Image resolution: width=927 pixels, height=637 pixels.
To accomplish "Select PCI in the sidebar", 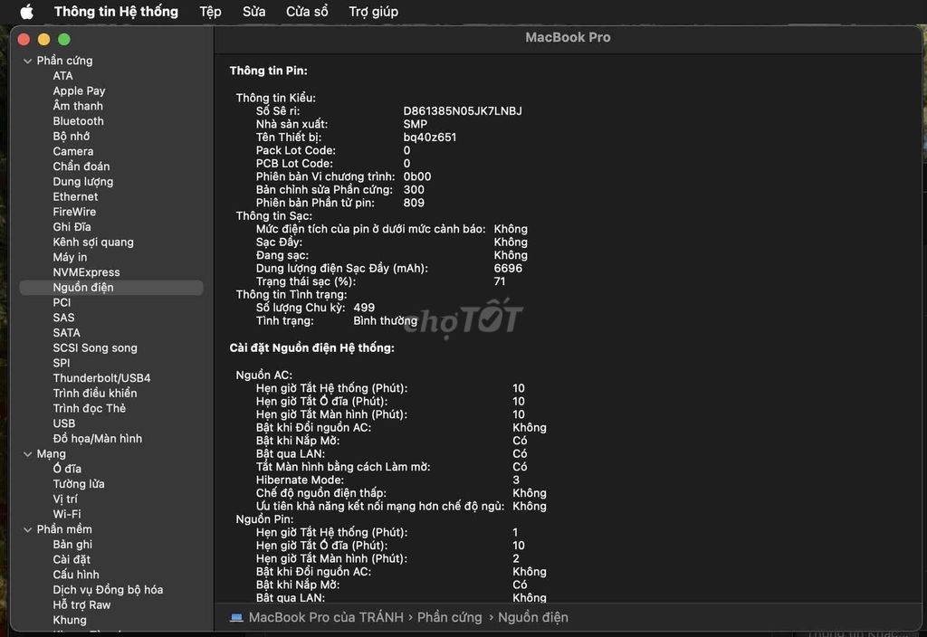I will pos(62,302).
